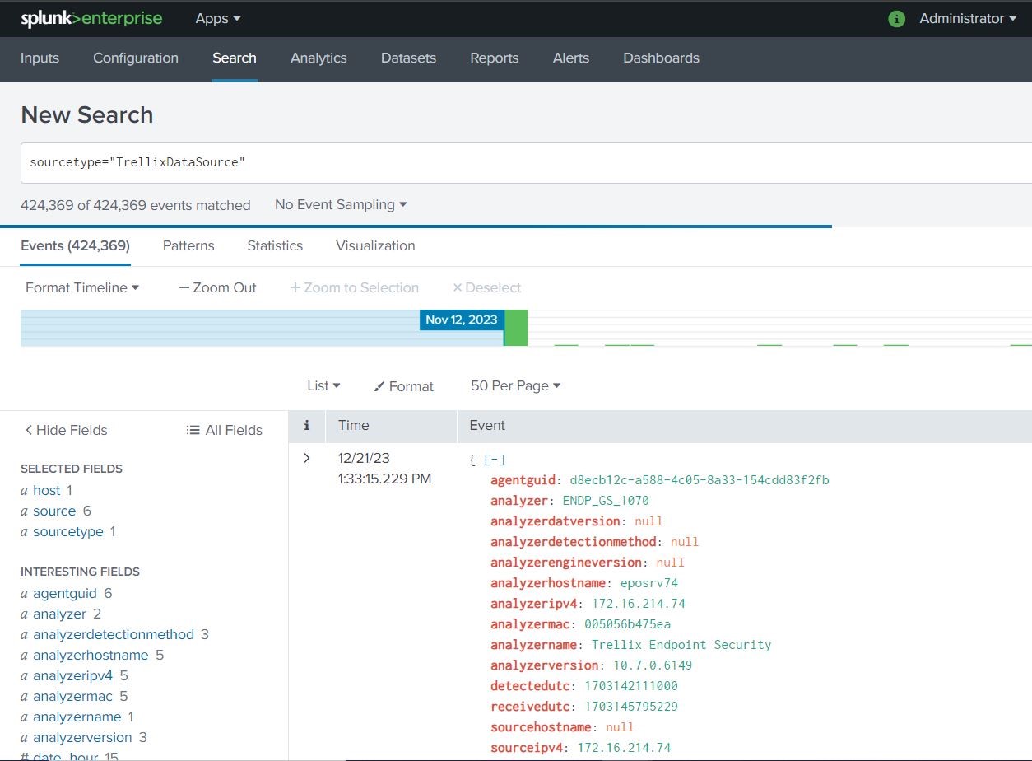This screenshot has height=761, width=1032.
Task: Click the i column header
Action: [307, 425]
